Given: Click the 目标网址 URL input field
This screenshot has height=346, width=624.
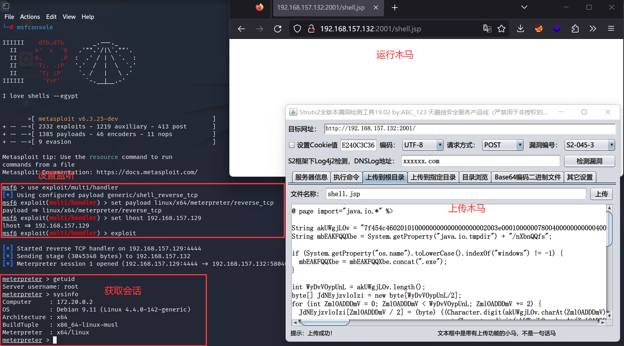Looking at the screenshot, I should (470, 128).
